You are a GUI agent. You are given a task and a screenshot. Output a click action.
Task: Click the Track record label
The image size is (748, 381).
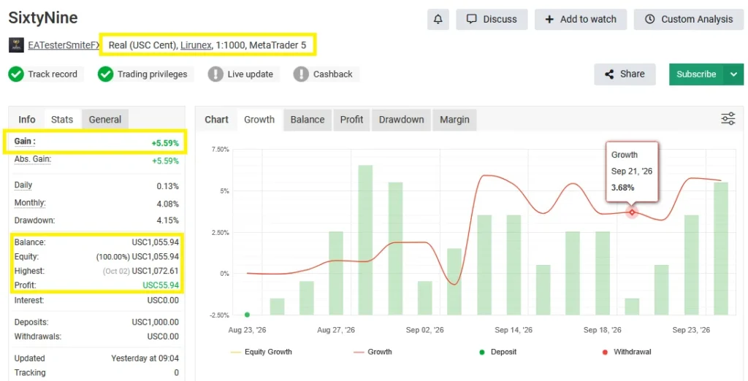click(53, 74)
